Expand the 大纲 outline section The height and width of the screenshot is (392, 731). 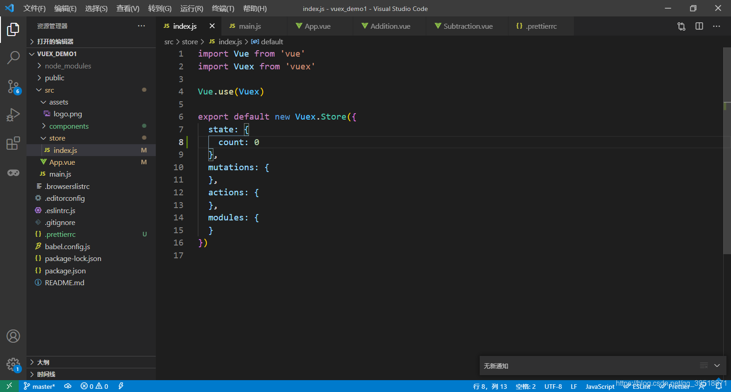tap(91, 362)
